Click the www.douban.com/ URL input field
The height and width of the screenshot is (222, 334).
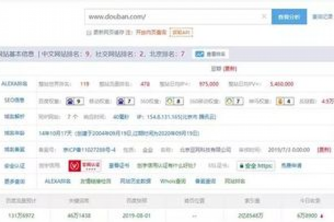pyautogui.click(x=178, y=17)
